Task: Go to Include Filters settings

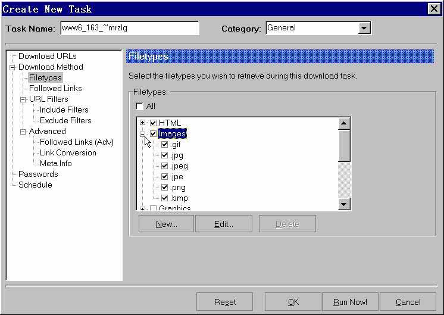Action: point(64,110)
